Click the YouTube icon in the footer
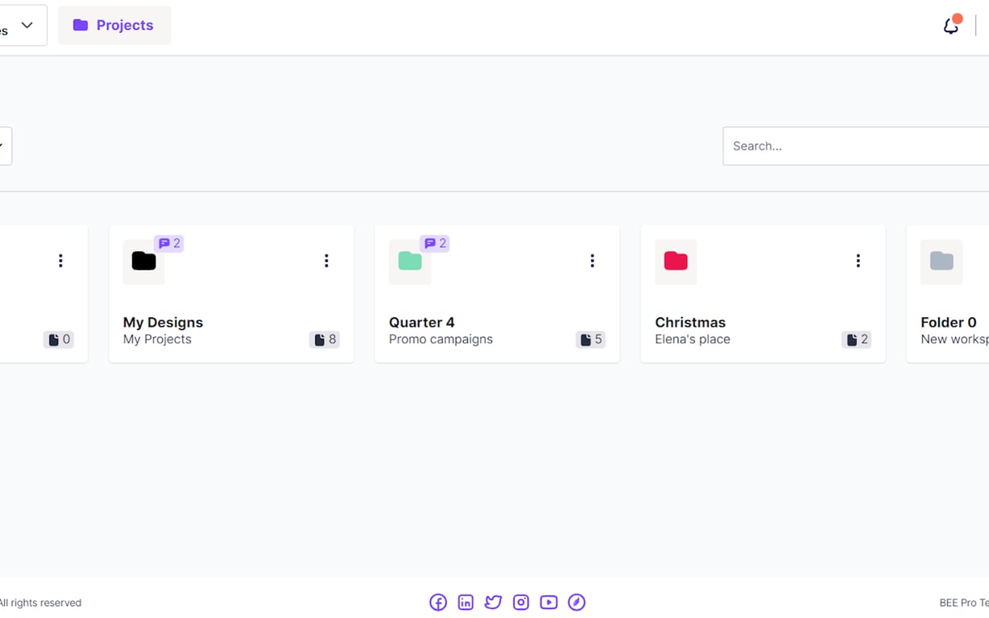Image resolution: width=989 pixels, height=618 pixels. [548, 602]
